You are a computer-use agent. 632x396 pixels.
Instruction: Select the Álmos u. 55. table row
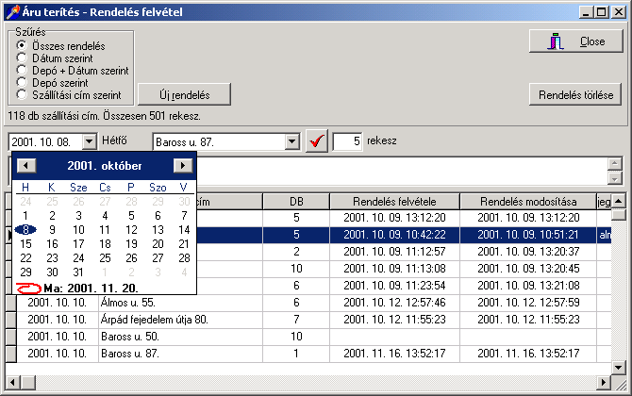pos(128,303)
